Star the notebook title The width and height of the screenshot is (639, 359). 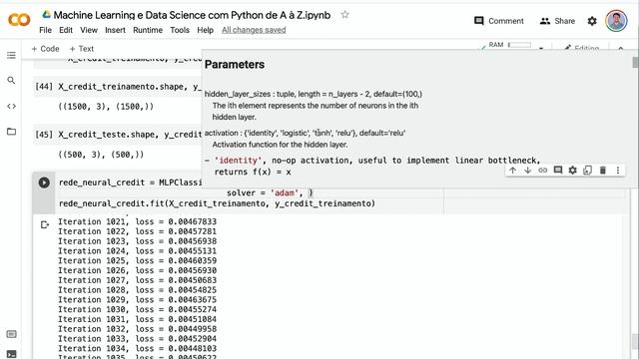(x=344, y=15)
